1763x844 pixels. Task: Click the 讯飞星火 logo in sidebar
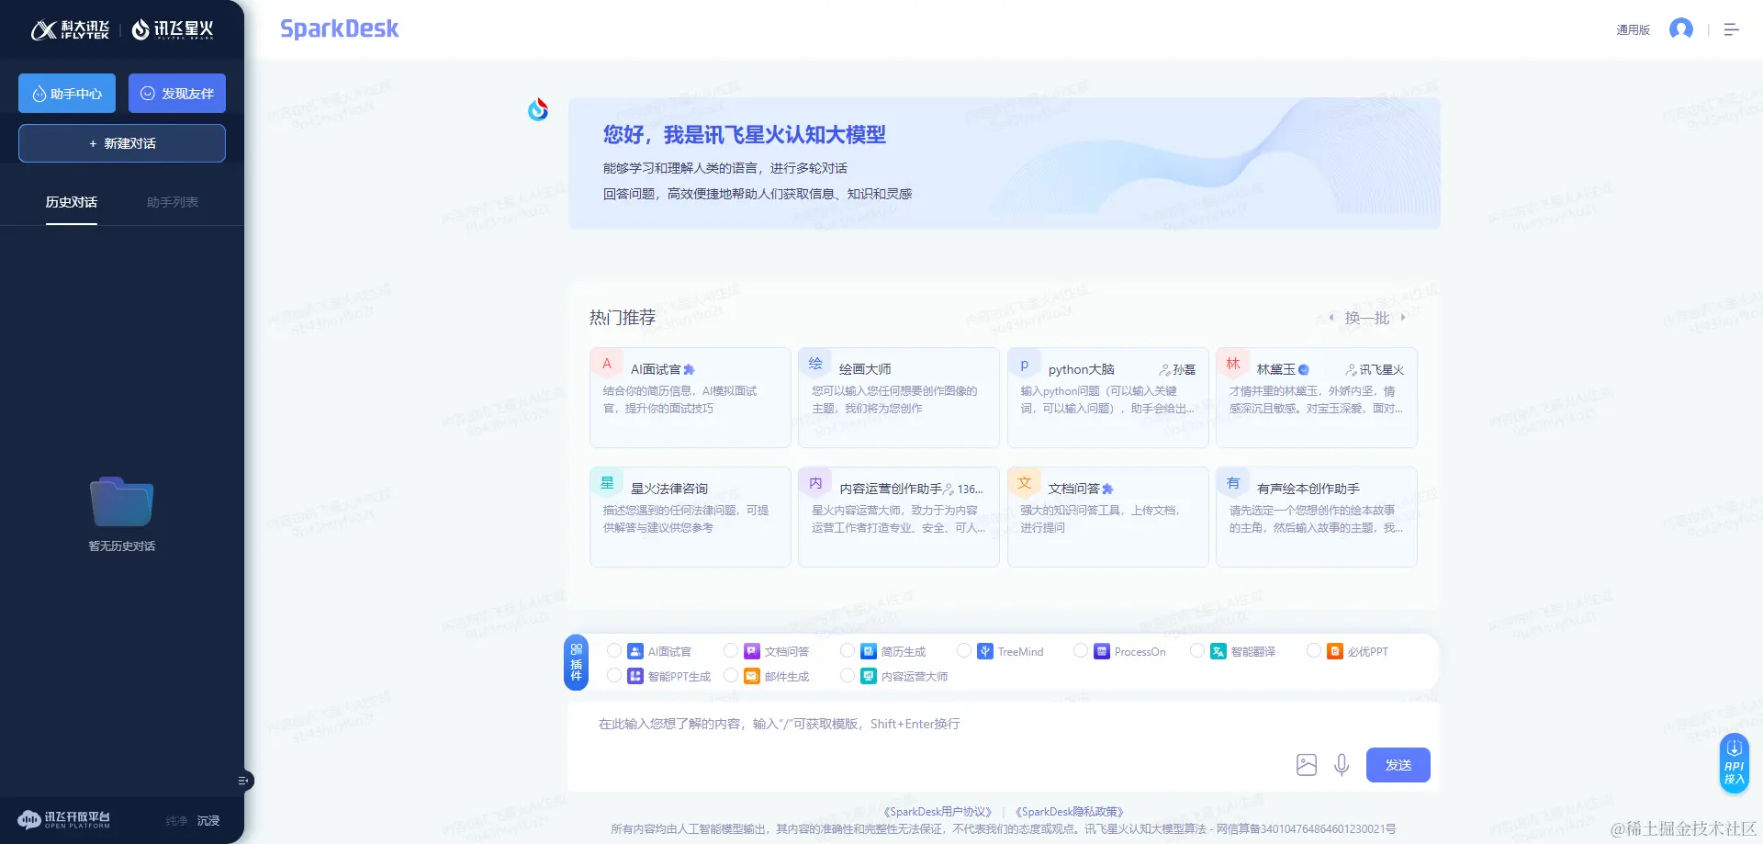click(173, 30)
